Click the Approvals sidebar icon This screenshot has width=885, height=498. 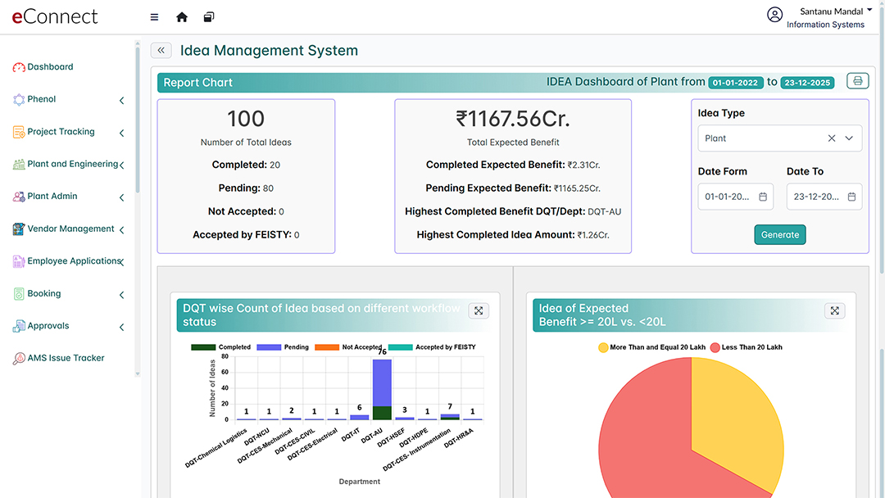[x=19, y=326]
